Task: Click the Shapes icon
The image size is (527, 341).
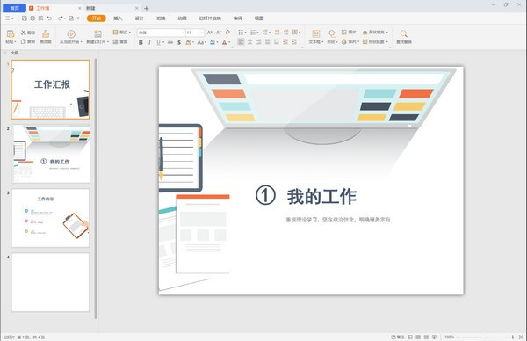Action: click(x=332, y=33)
